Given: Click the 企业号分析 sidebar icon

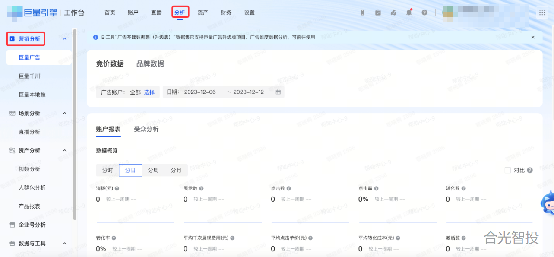Looking at the screenshot, I should click(x=13, y=225).
